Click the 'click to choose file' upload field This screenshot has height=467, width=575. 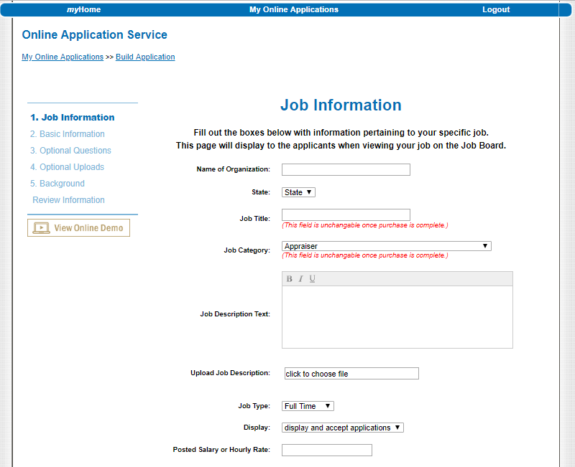click(x=351, y=374)
